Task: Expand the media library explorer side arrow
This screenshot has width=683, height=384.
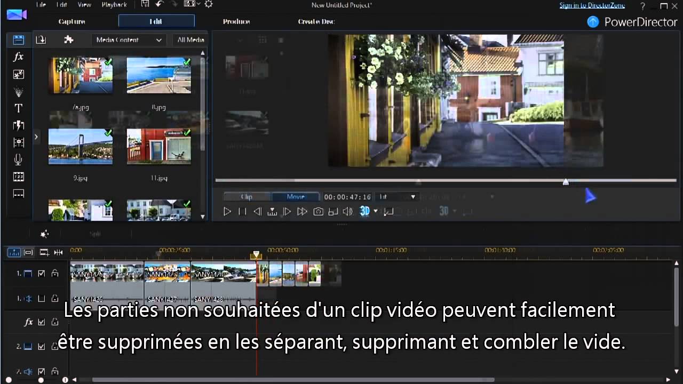Action: pos(36,137)
